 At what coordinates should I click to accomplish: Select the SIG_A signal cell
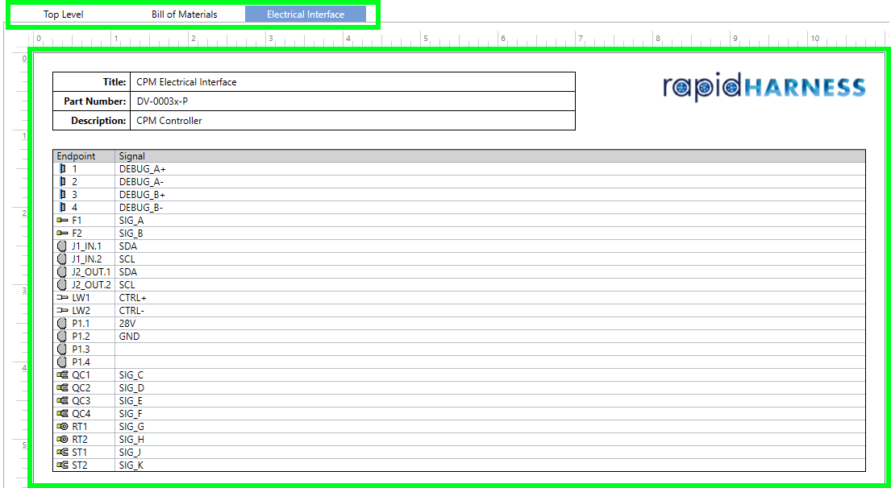pyautogui.click(x=489, y=221)
